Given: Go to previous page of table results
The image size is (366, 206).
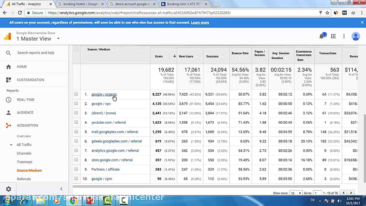Looking at the screenshot, I should tap(343, 193).
